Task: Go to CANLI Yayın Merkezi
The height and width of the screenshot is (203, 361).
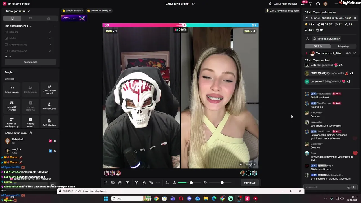Action: pyautogui.click(x=283, y=4)
